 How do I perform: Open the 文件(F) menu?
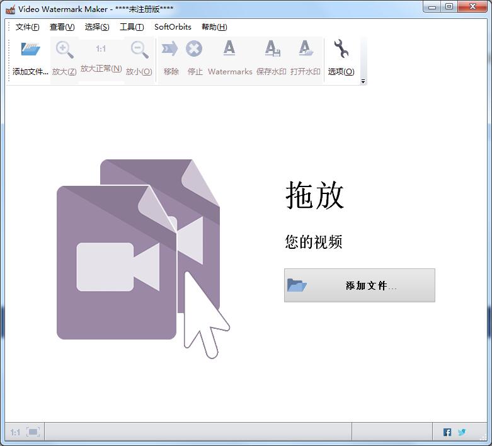pos(27,27)
